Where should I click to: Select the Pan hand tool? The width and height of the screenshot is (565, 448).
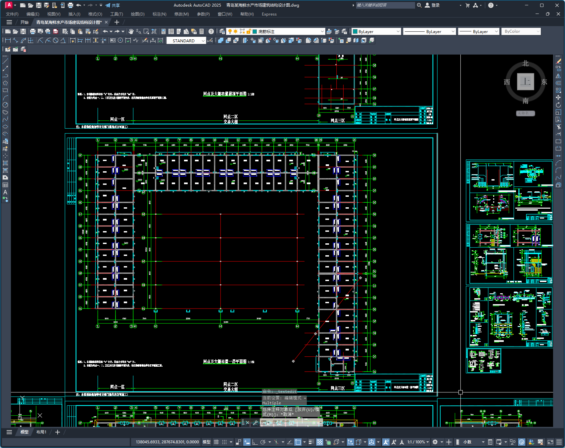point(131,31)
